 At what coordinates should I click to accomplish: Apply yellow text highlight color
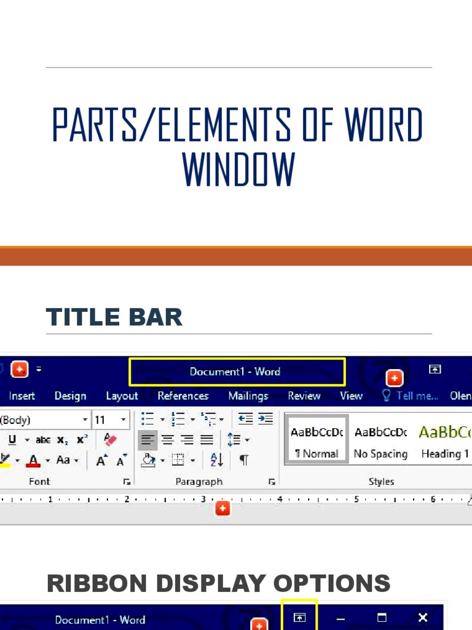[4, 460]
